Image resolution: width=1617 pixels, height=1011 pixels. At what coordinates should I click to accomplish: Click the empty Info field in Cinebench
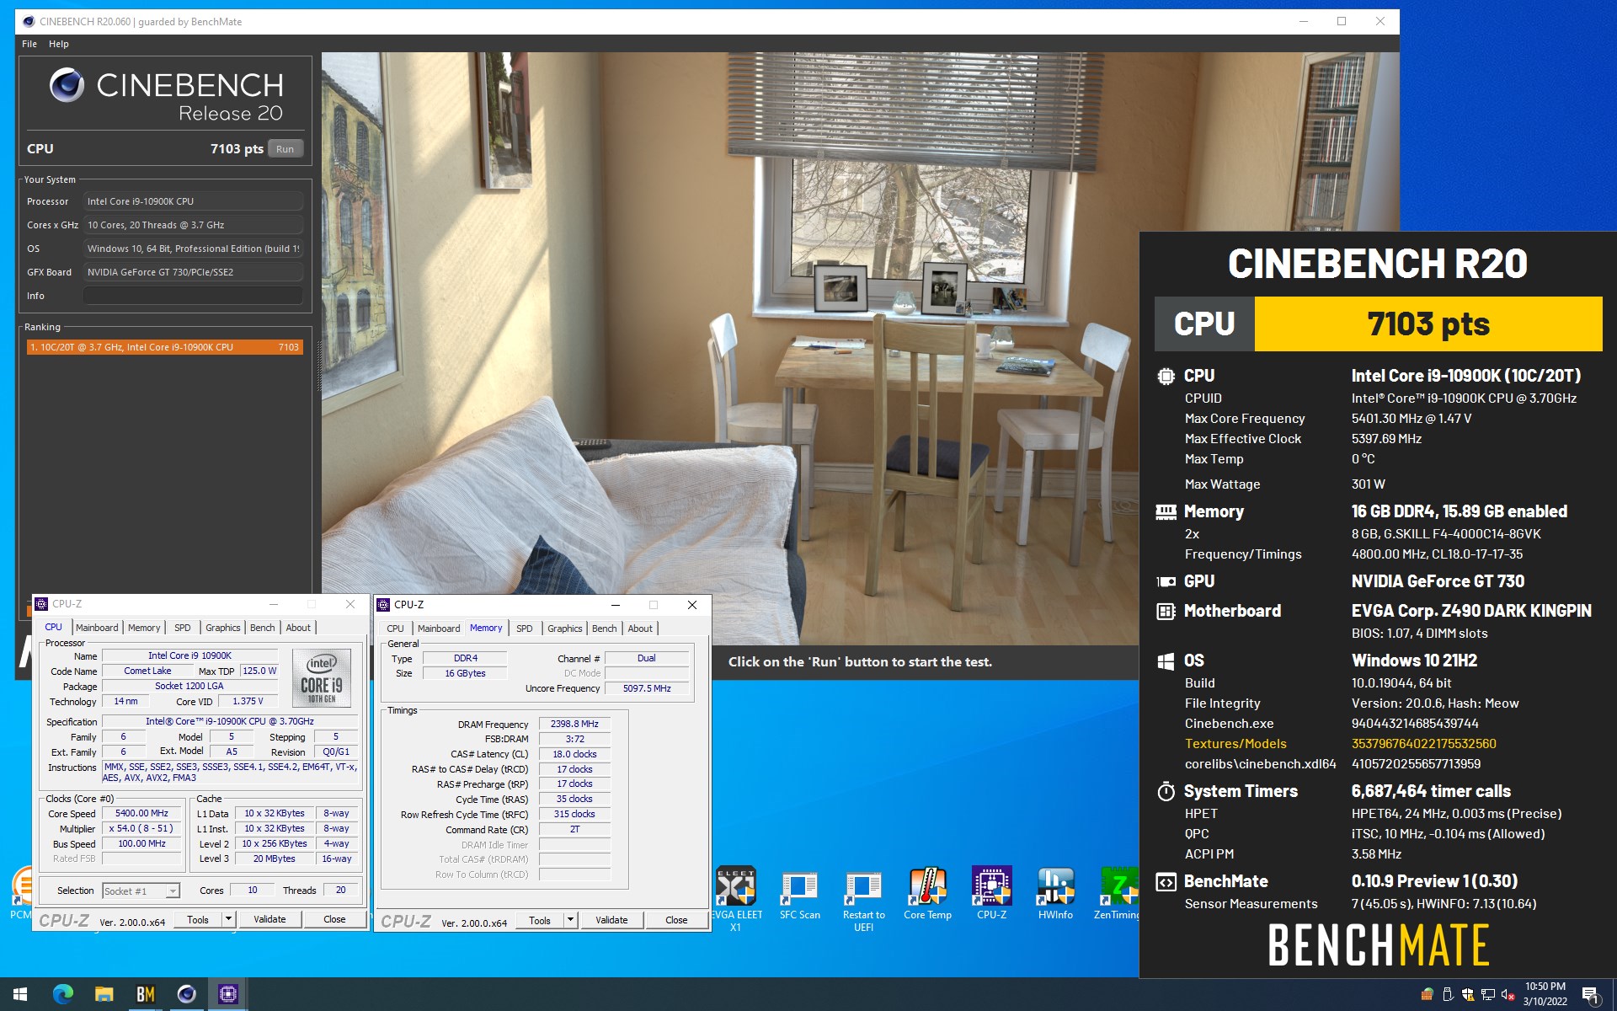tap(193, 296)
